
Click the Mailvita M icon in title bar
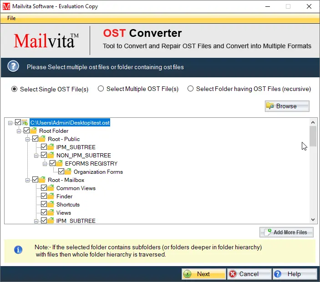(6, 6)
